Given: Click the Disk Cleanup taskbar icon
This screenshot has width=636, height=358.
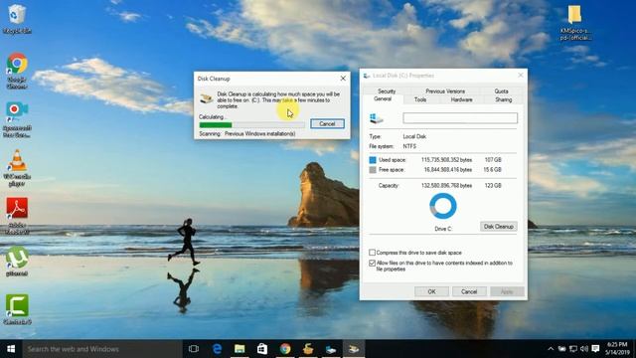Looking at the screenshot, I should (x=354, y=349).
